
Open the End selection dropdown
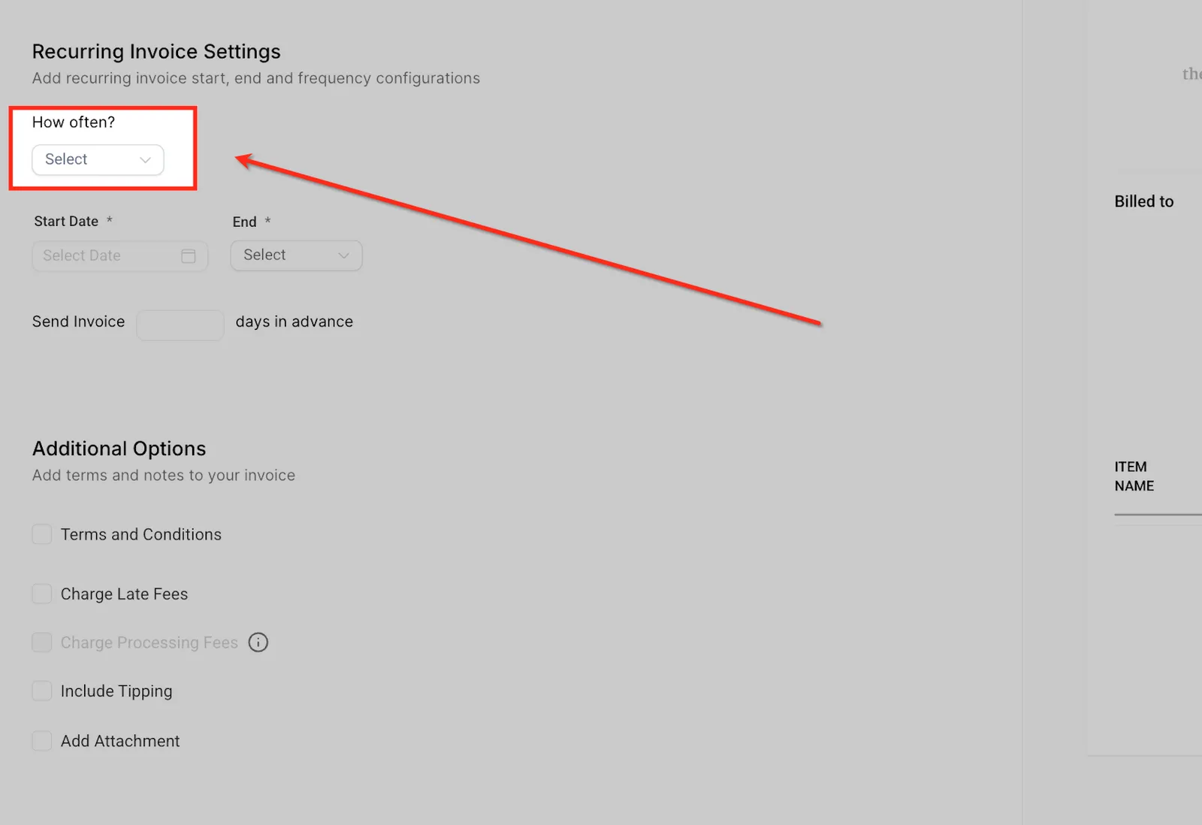point(296,255)
